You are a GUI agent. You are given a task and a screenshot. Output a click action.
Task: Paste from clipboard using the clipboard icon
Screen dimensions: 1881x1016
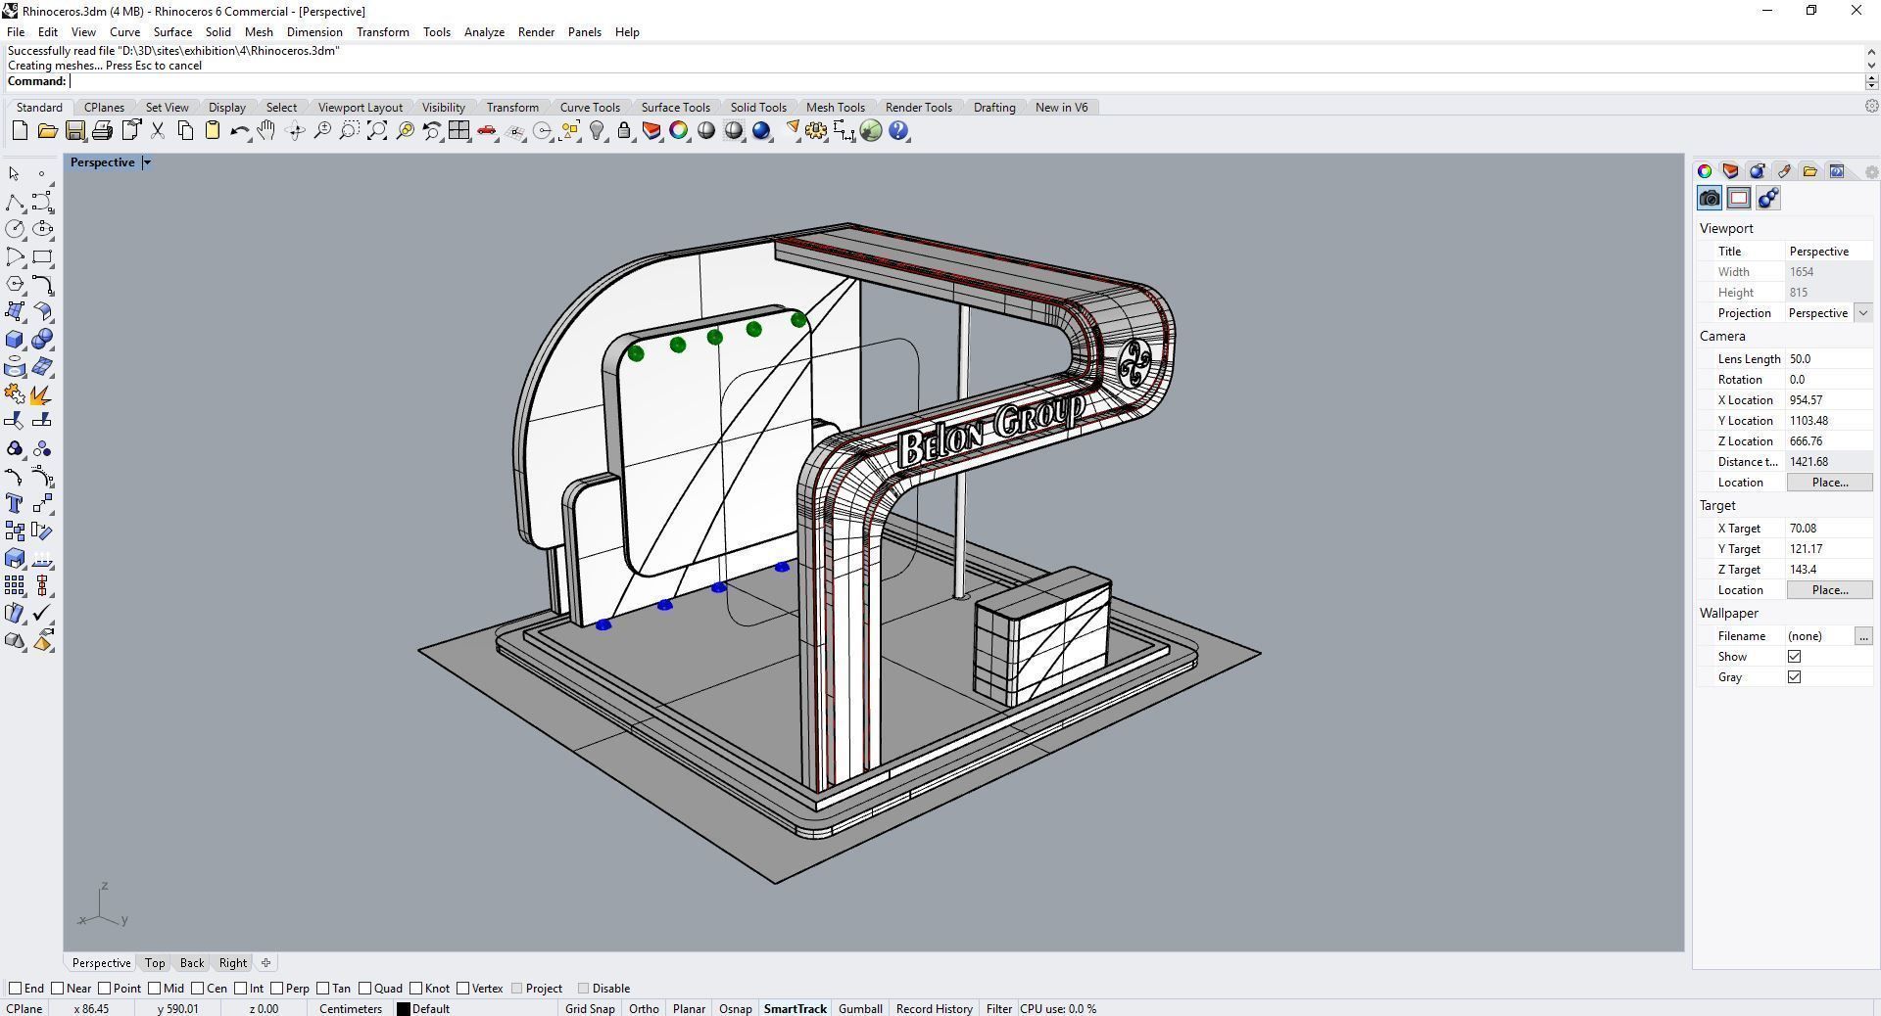point(212,131)
